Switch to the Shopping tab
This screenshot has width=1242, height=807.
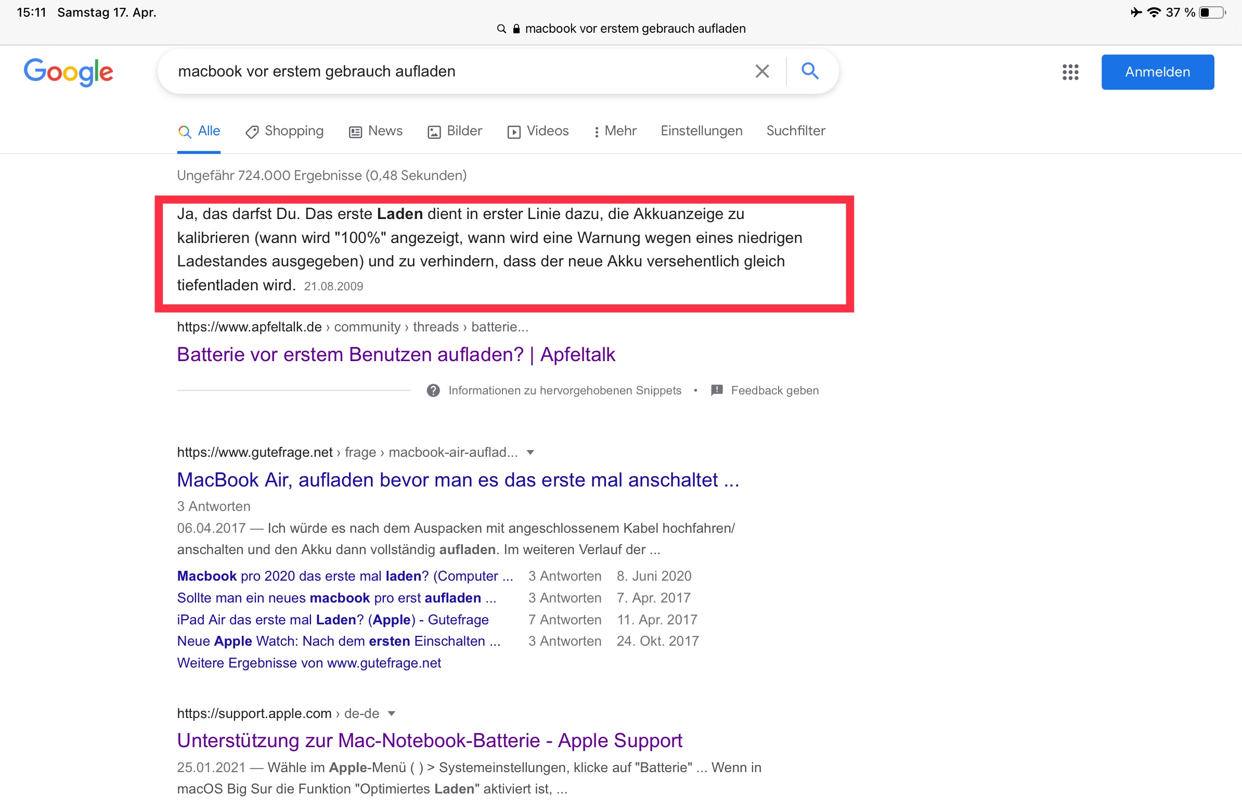[x=284, y=131]
